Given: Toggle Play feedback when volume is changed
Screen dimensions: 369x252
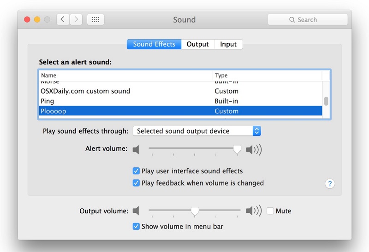Looking at the screenshot, I should (x=136, y=183).
